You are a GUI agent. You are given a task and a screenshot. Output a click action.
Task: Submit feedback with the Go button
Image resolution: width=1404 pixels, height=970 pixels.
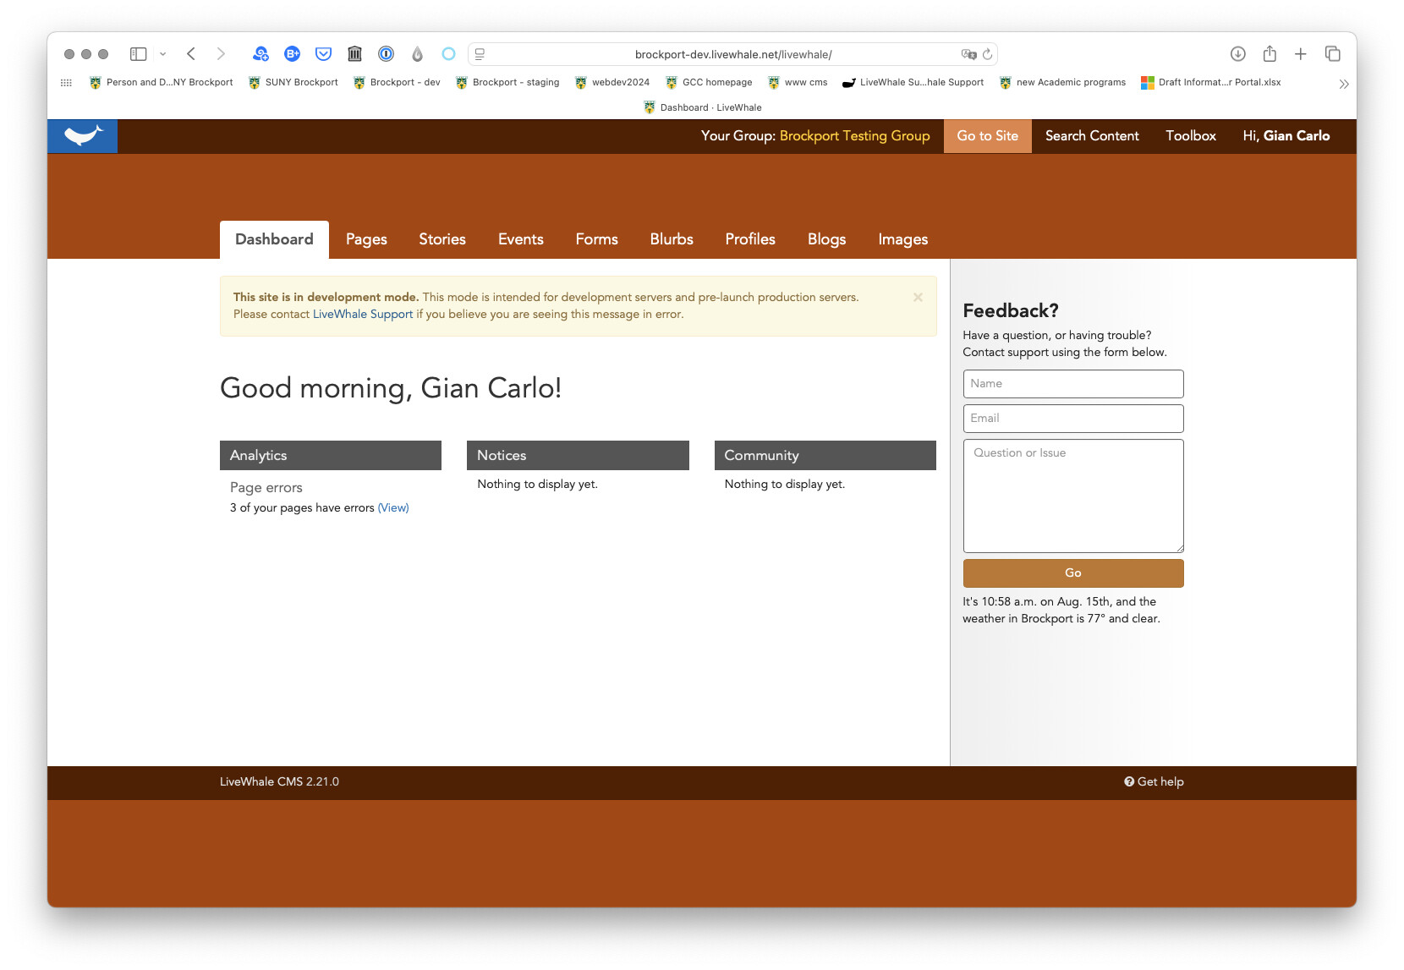pyautogui.click(x=1072, y=573)
